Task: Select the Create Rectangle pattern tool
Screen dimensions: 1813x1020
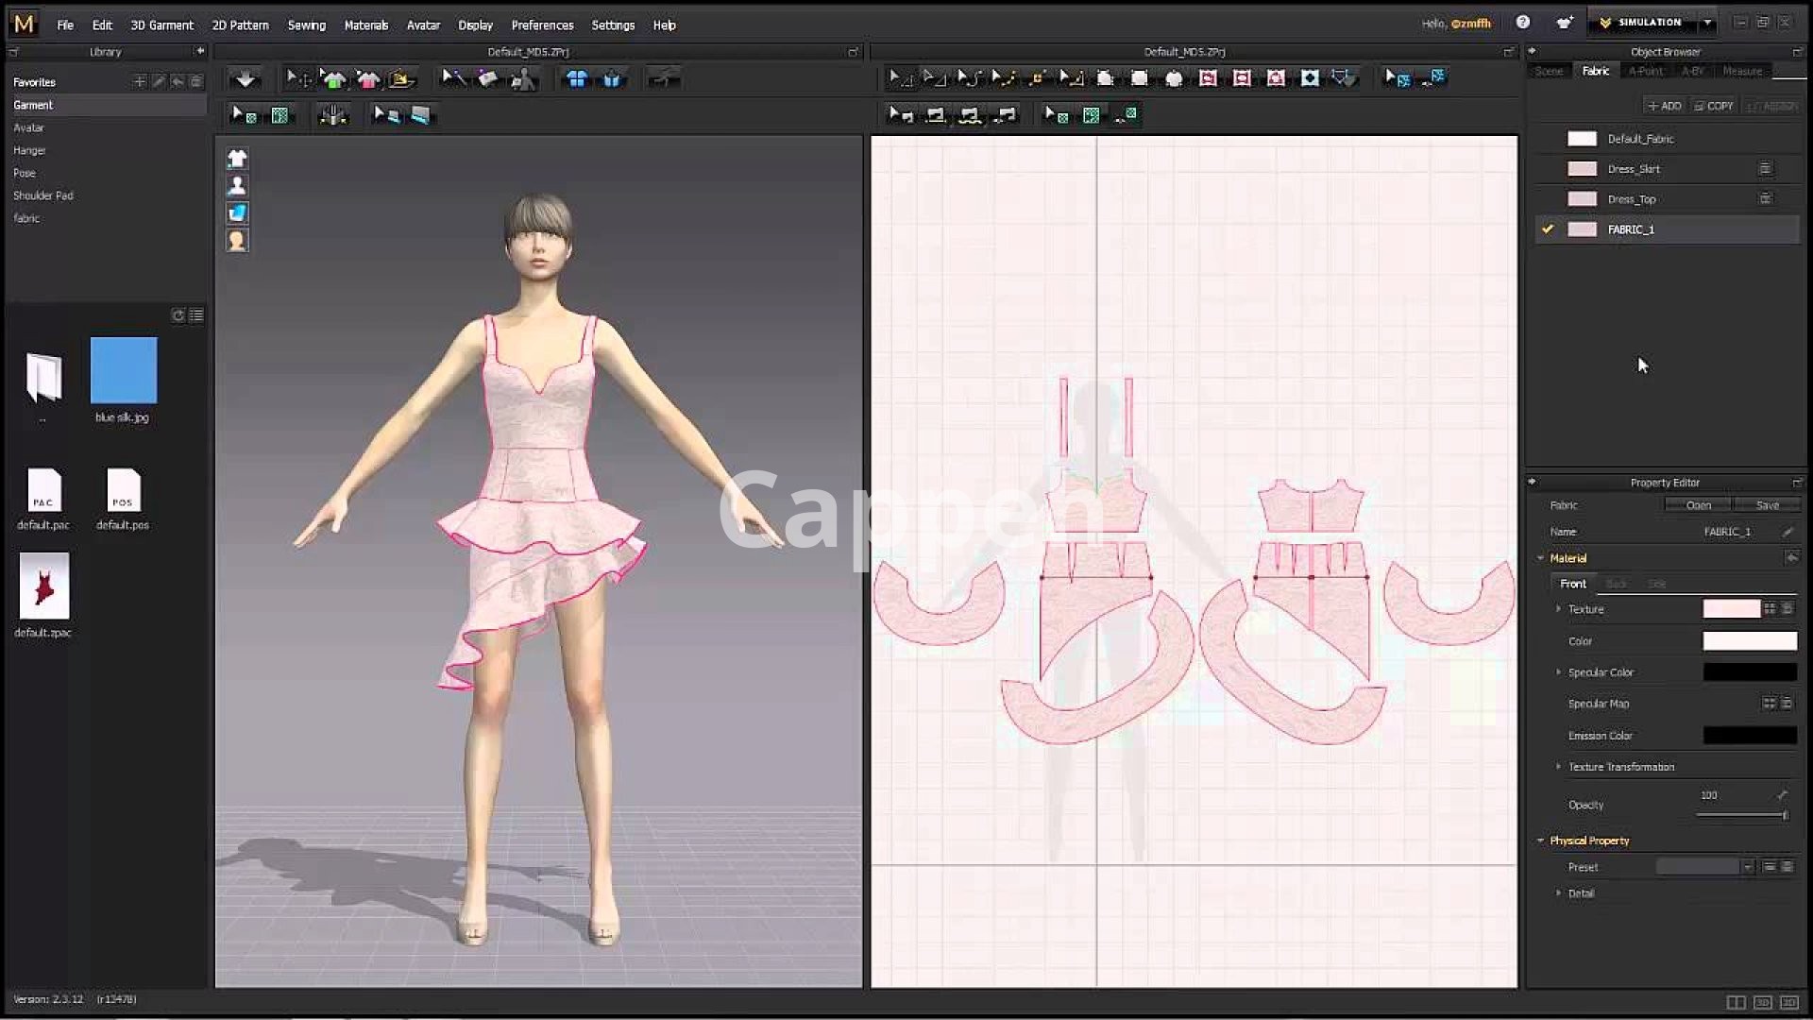Action: [x=1139, y=78]
